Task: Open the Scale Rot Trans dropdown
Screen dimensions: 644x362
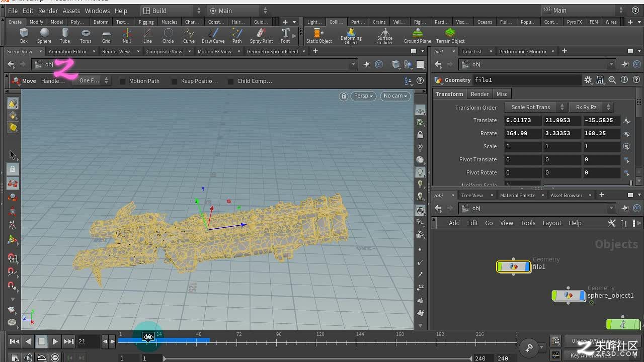Action: (x=535, y=107)
